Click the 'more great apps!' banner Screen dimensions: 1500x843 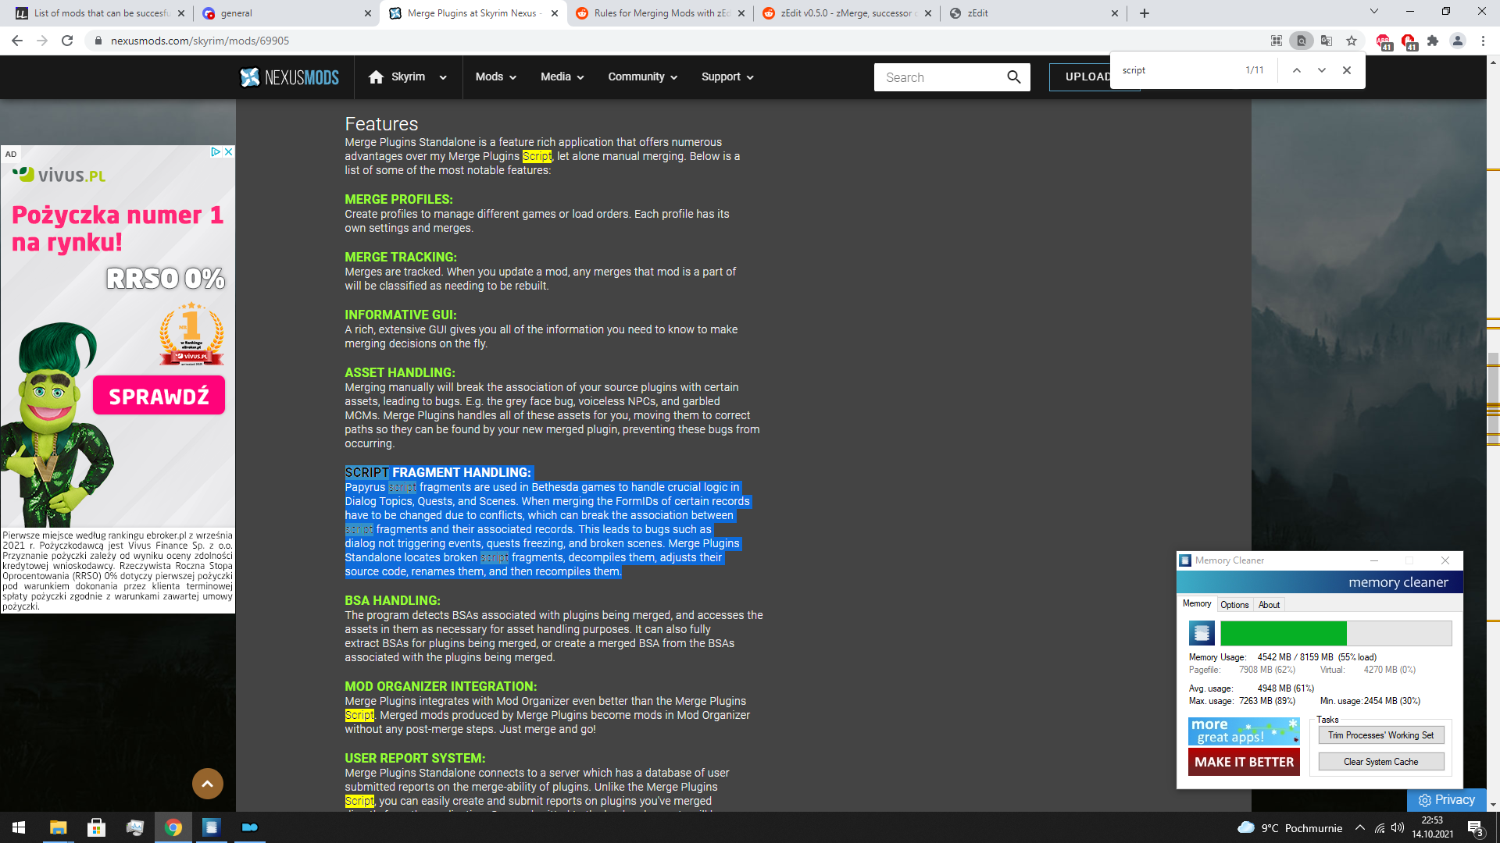(1244, 731)
